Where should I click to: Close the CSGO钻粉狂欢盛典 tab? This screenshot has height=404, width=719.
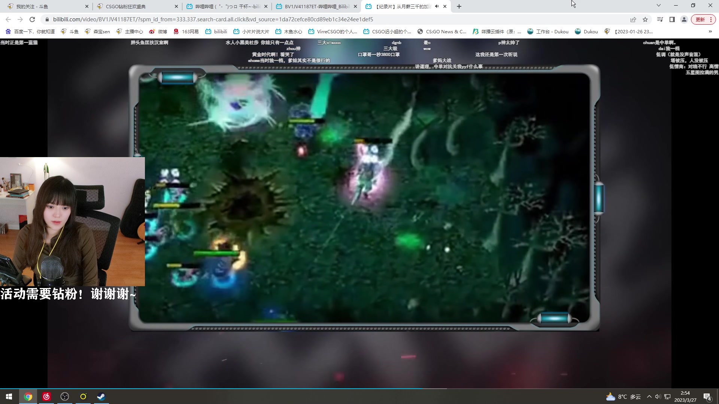176,6
